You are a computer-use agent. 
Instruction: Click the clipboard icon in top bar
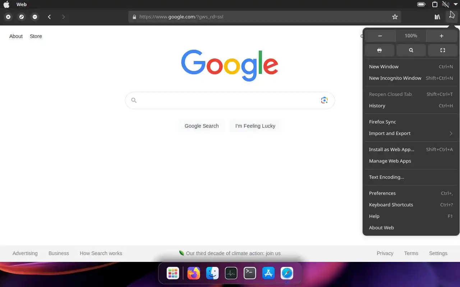(435, 4)
